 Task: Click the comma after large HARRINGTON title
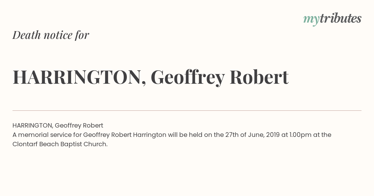(x=144, y=83)
